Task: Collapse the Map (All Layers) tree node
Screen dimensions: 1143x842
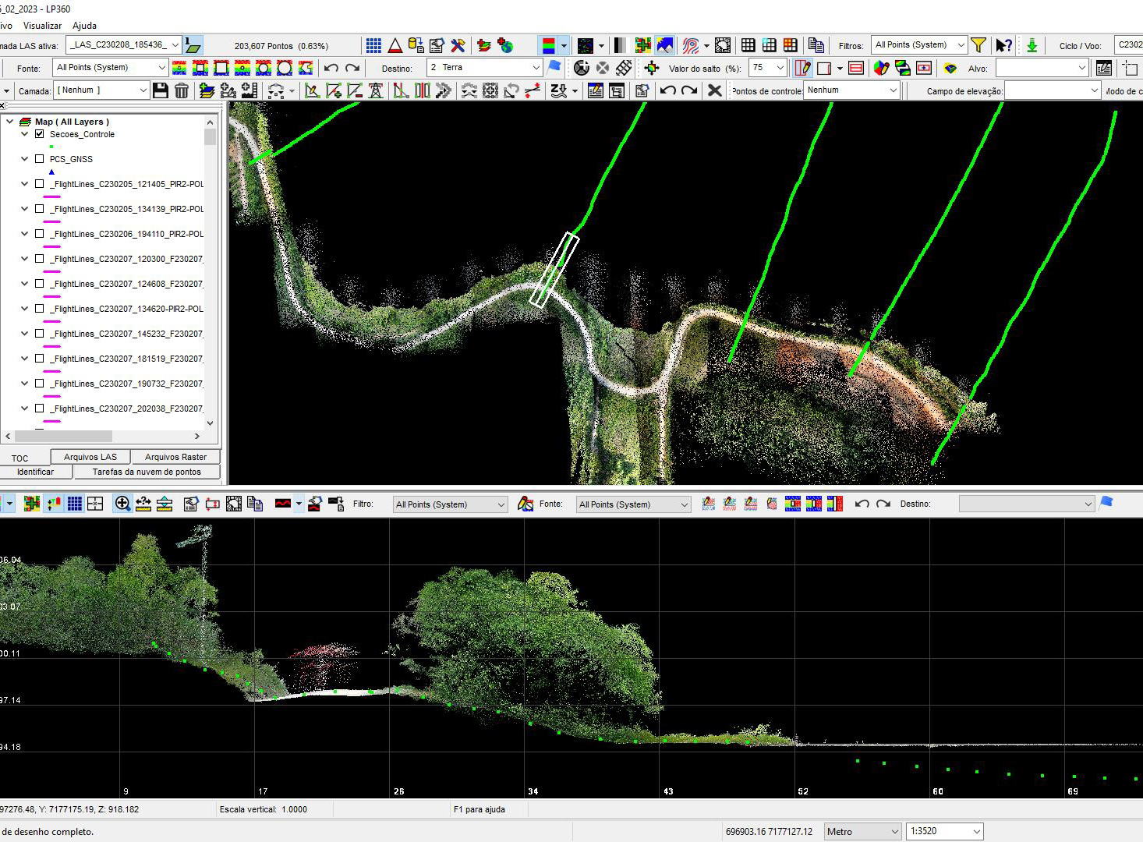Action: click(10, 122)
